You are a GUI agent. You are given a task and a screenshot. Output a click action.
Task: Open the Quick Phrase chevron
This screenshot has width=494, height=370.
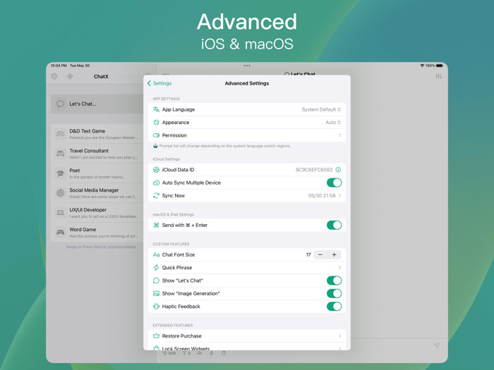[339, 268]
